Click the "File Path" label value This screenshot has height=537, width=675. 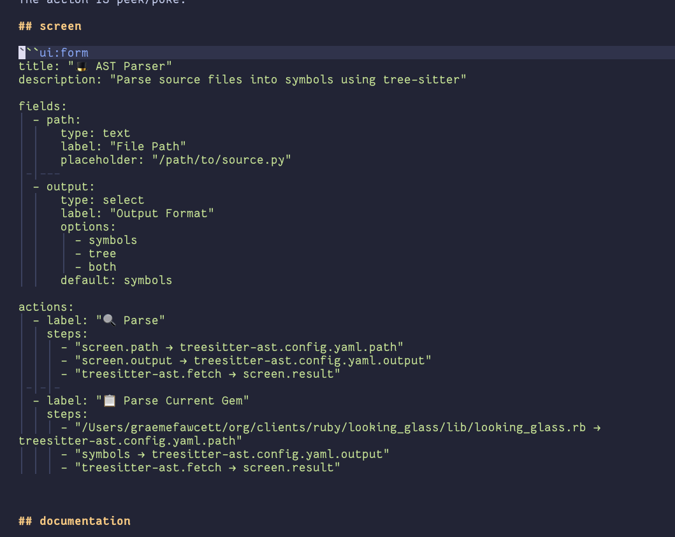(x=148, y=147)
